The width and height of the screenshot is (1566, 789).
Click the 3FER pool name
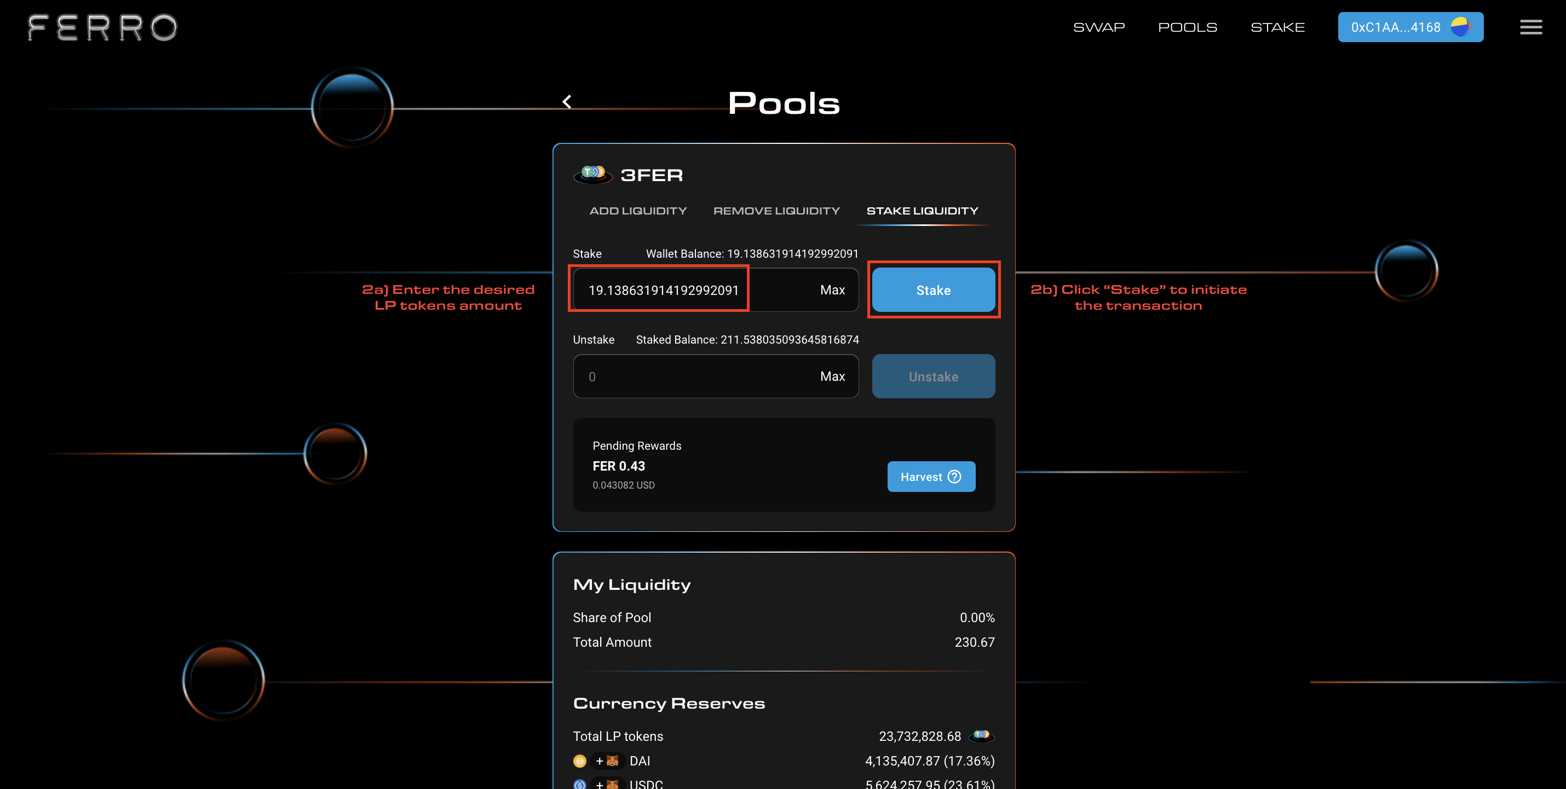click(x=652, y=175)
